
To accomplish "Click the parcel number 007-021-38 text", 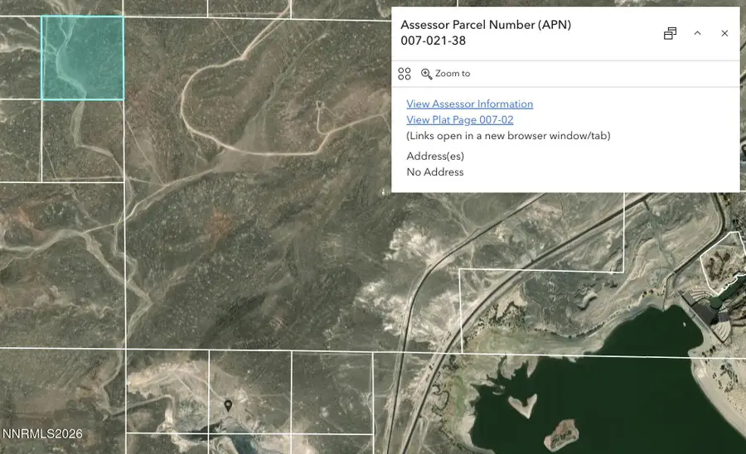I will pos(433,41).
